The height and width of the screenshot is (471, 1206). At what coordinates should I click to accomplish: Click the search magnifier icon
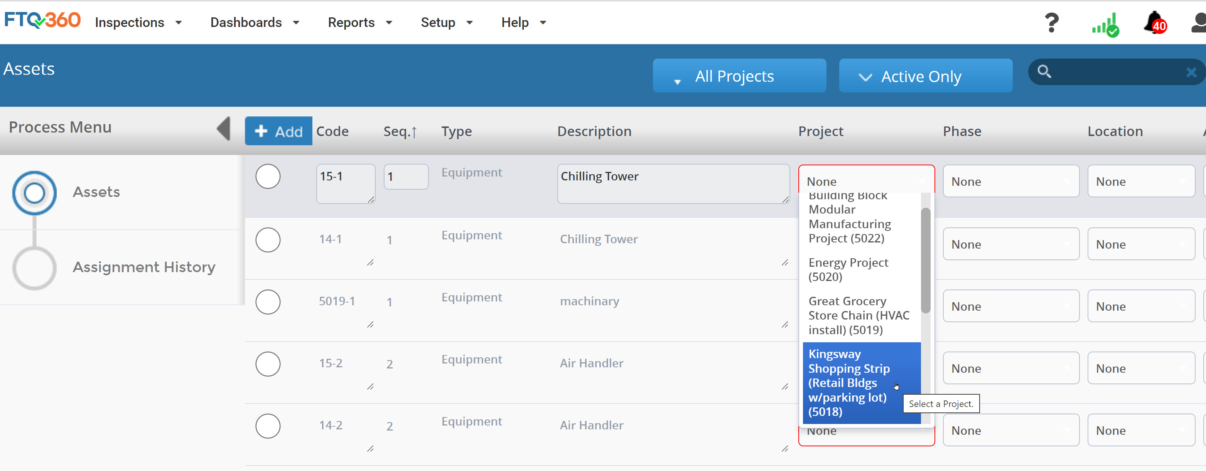pos(1044,72)
